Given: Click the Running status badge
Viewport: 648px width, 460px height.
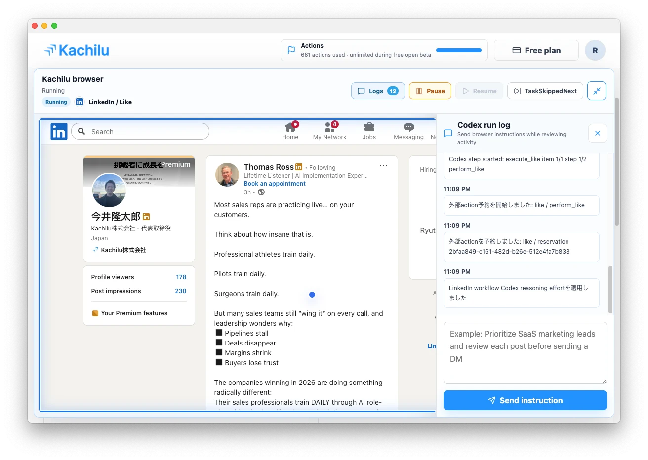Looking at the screenshot, I should click(x=56, y=102).
